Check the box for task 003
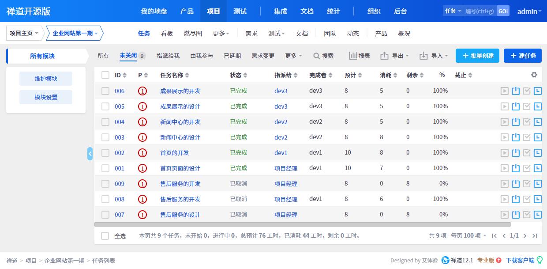This screenshot has height=269, width=547. pyautogui.click(x=105, y=137)
